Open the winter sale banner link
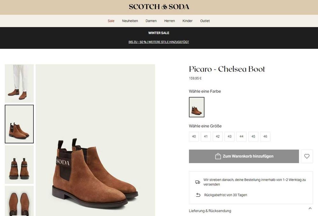Image resolution: width=318 pixels, height=216 pixels. (x=159, y=42)
